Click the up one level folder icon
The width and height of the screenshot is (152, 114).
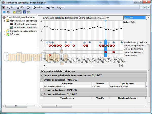point(14,12)
